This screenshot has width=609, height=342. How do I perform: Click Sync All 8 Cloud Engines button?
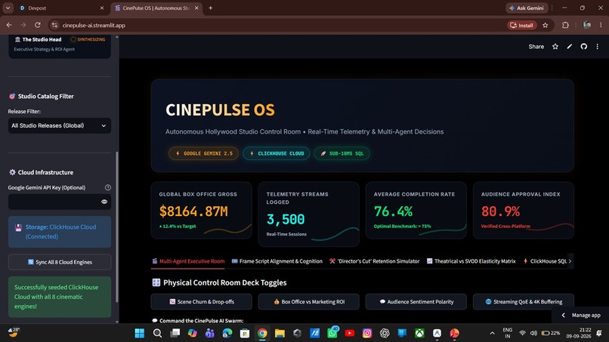(60, 262)
